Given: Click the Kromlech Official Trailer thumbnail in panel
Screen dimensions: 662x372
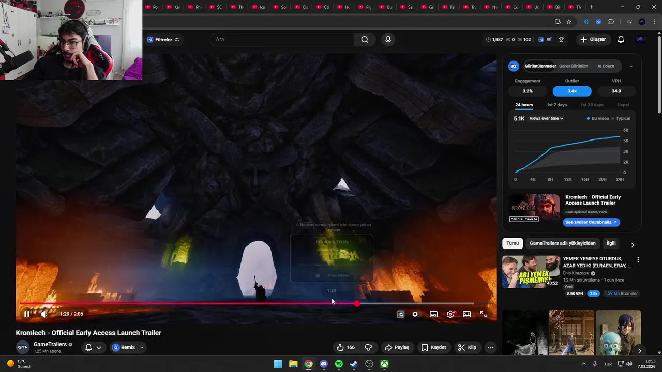Looking at the screenshot, I should point(534,208).
